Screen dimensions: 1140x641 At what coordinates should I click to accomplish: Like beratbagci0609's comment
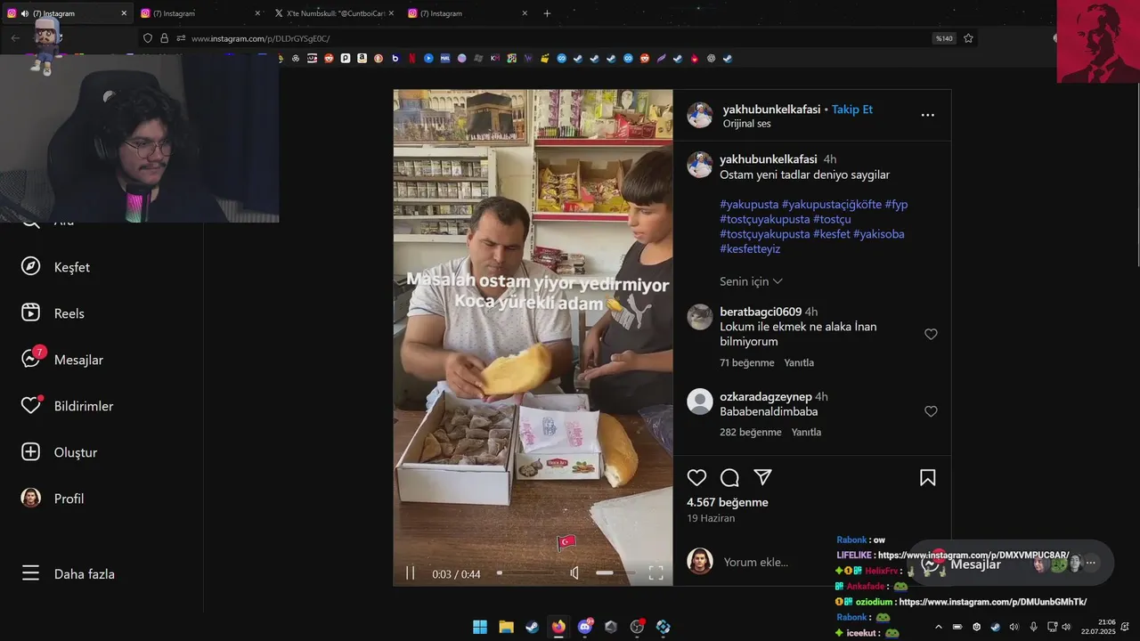931,334
